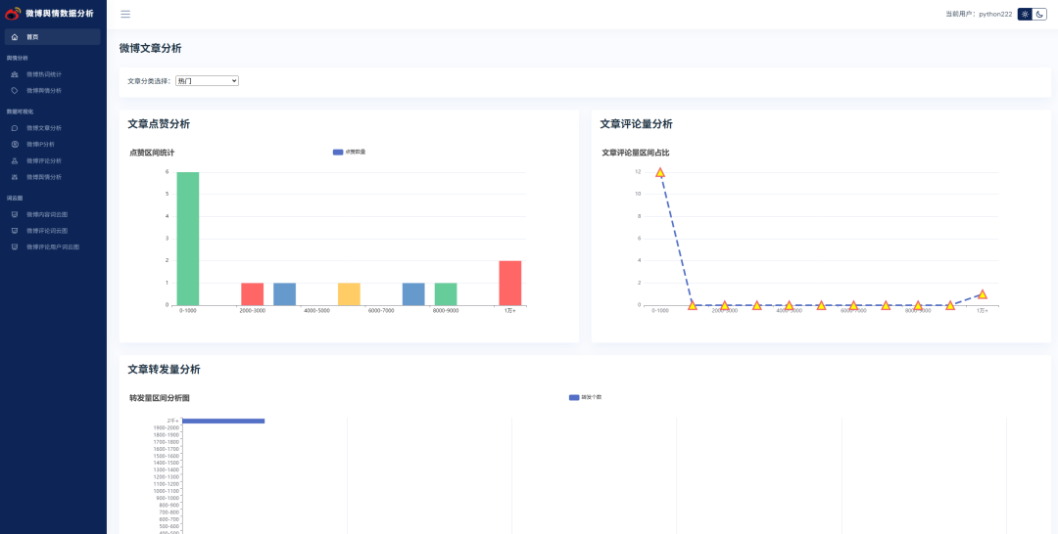Click the red 2000-3000 bar in likes chart

click(253, 294)
